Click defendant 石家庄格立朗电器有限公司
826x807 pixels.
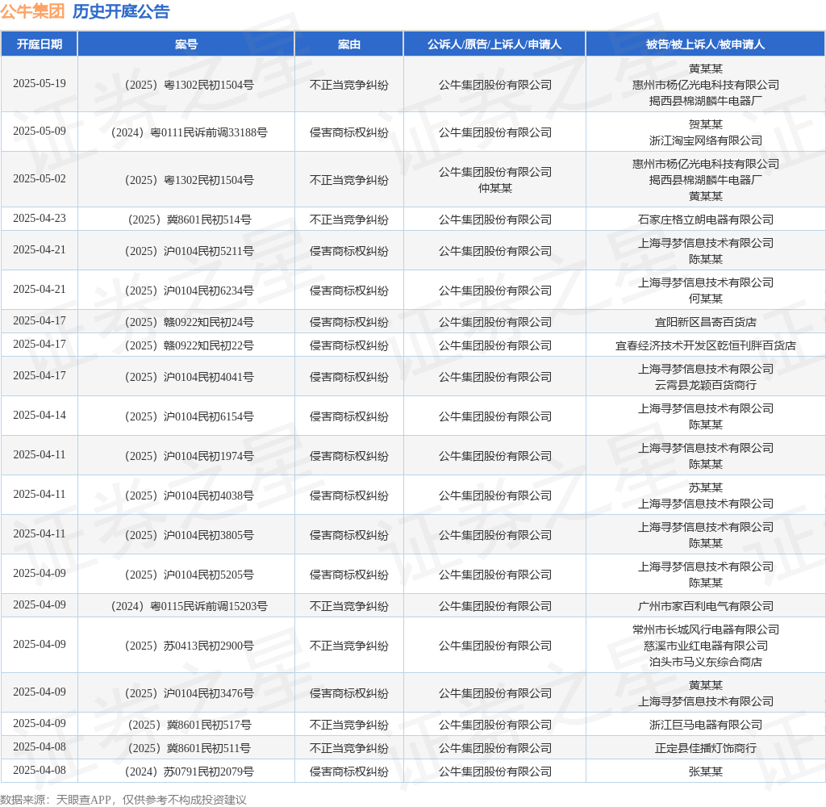[x=705, y=220]
